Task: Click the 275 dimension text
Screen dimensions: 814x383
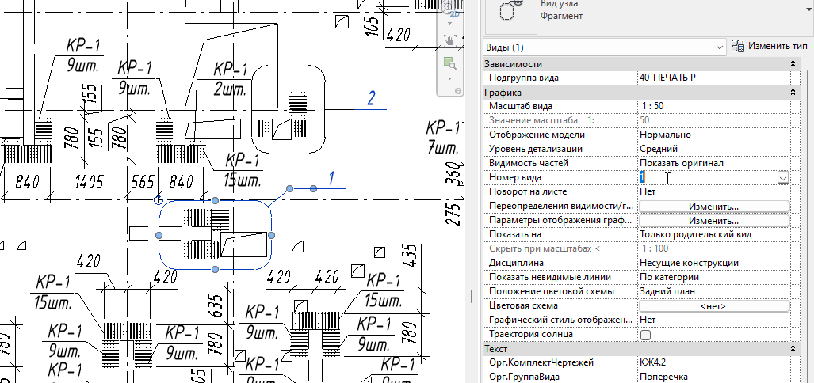Action: click(x=455, y=214)
